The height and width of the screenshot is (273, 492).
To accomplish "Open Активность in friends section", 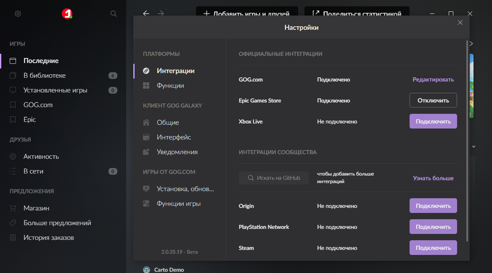I will [41, 156].
